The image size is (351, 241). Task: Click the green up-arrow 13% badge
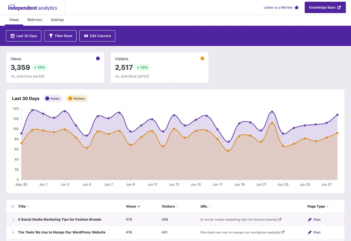coord(142,68)
